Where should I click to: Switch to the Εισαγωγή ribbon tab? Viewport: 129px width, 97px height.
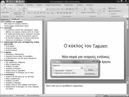[20, 5]
